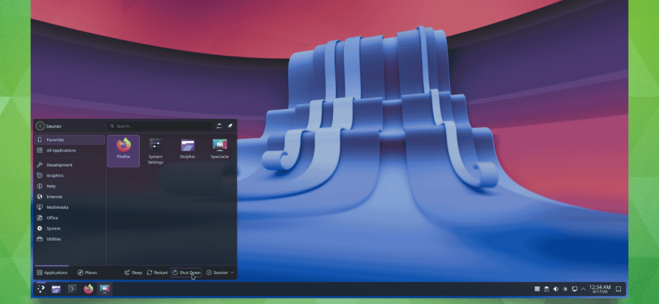
Task: Switch to the Places tab
Action: pyautogui.click(x=87, y=273)
